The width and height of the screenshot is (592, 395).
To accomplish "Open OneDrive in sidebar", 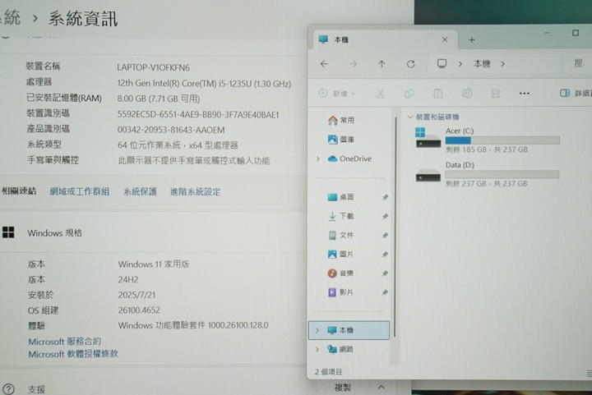I will [x=349, y=158].
